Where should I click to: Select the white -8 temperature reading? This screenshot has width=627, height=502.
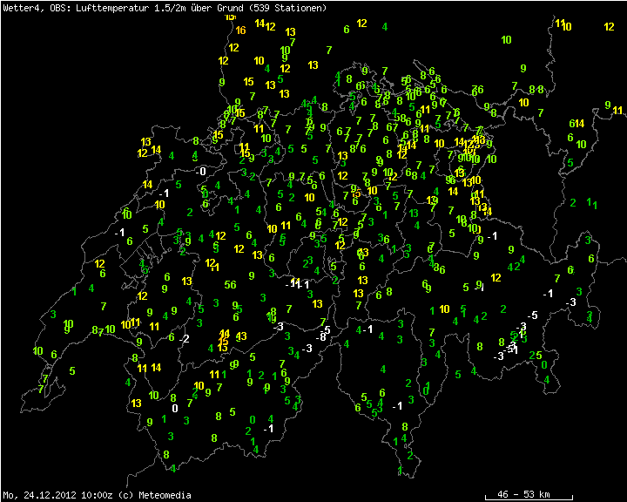(322, 336)
